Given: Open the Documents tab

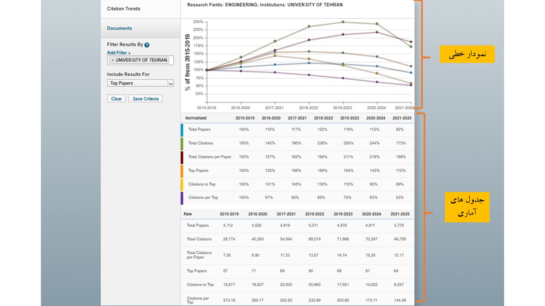Looking at the screenshot, I should pyautogui.click(x=119, y=28).
